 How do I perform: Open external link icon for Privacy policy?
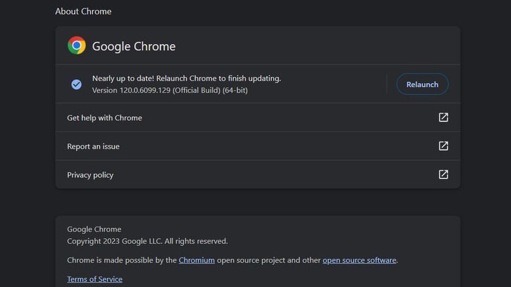tap(444, 174)
